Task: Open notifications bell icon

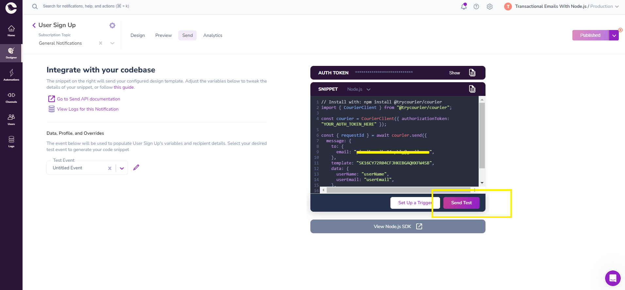Action: pos(464,6)
